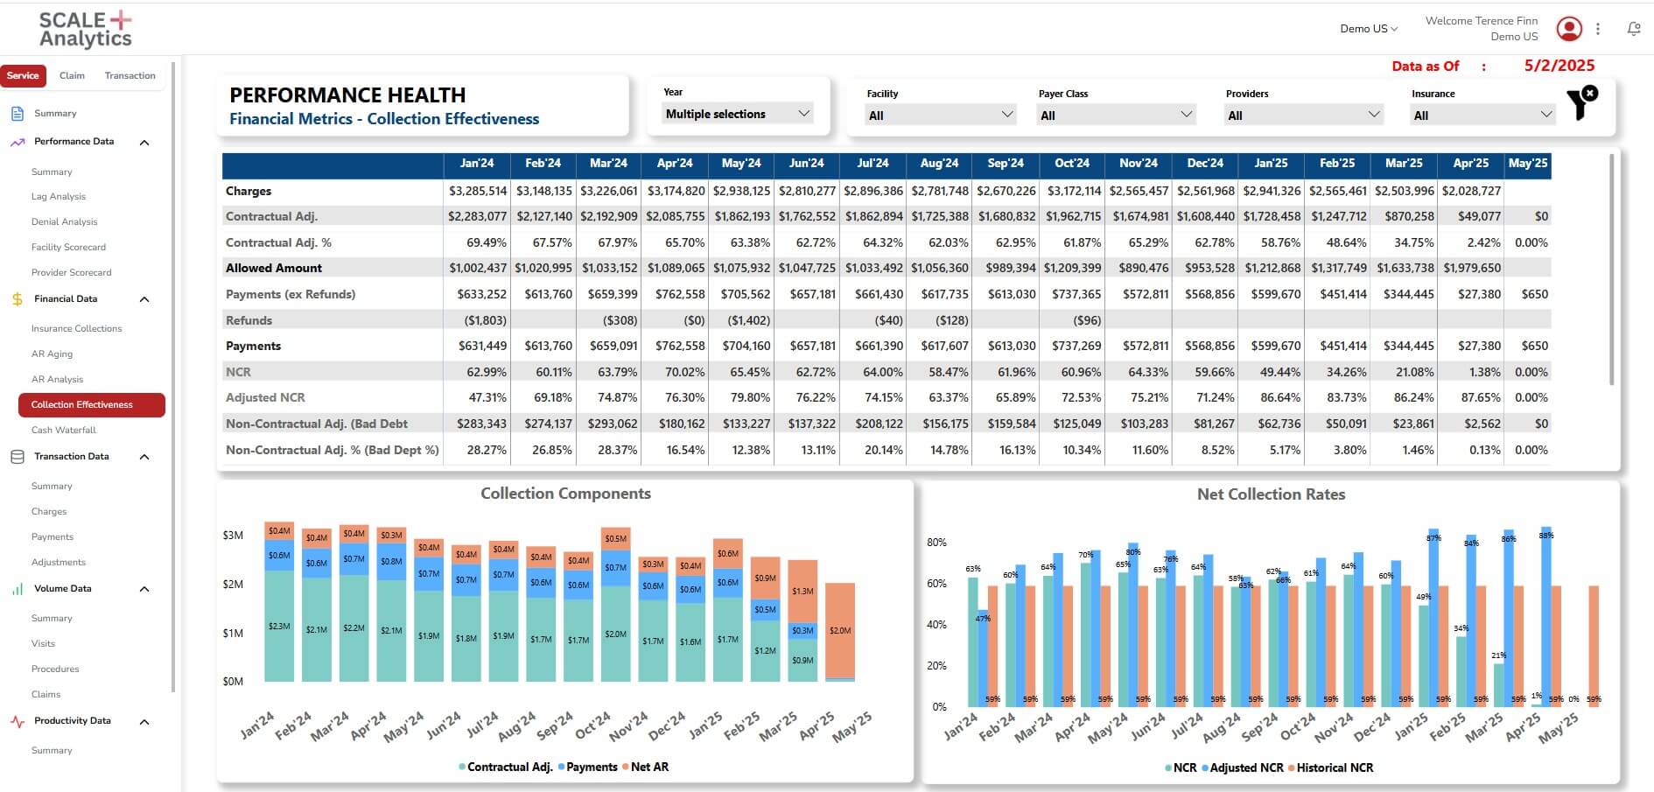The height and width of the screenshot is (792, 1654).
Task: Open the AR Aging report link
Action: tap(52, 354)
